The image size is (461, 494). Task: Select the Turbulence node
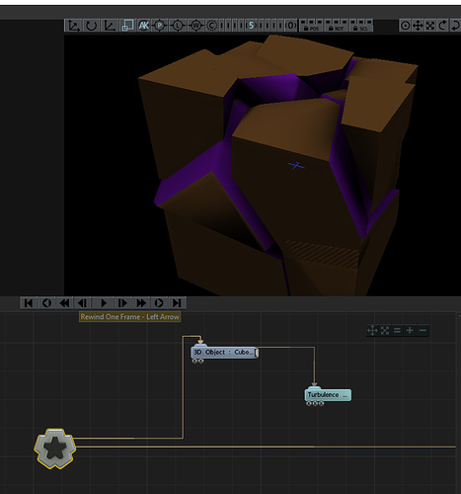click(x=328, y=395)
